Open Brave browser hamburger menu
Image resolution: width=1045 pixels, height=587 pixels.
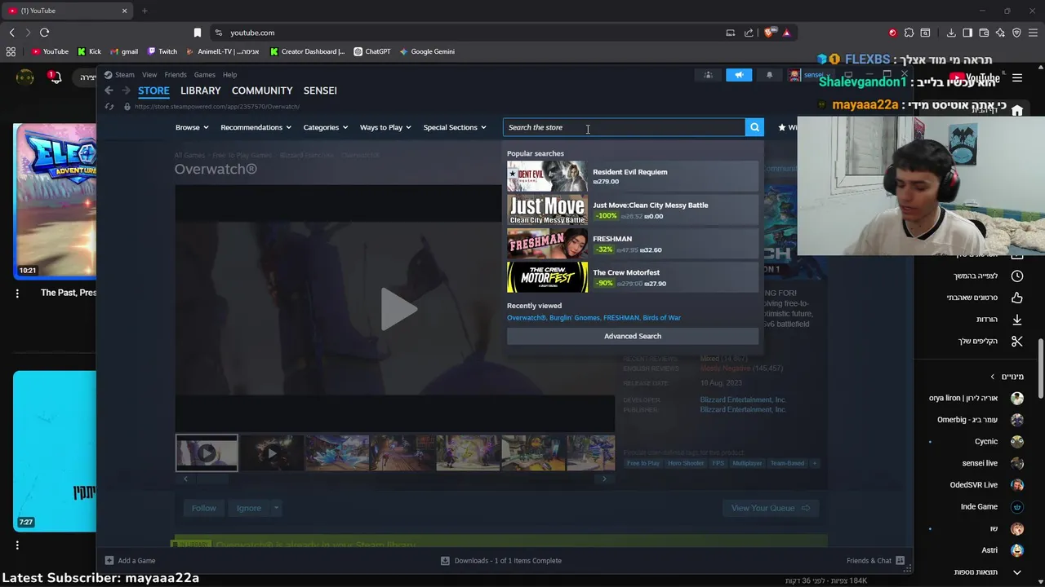[x=1033, y=33]
